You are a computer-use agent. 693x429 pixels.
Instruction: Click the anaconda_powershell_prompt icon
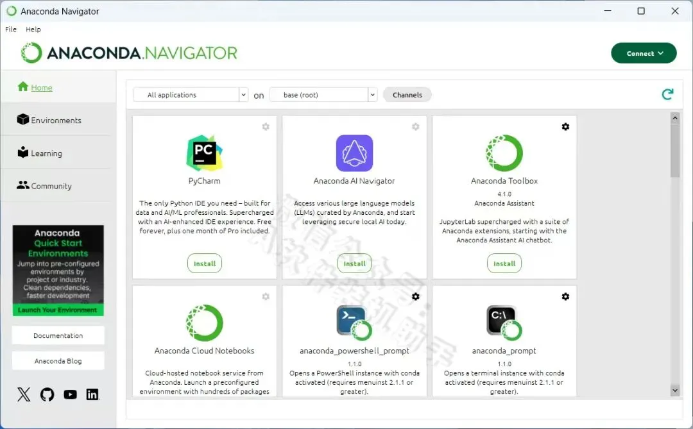tap(354, 323)
